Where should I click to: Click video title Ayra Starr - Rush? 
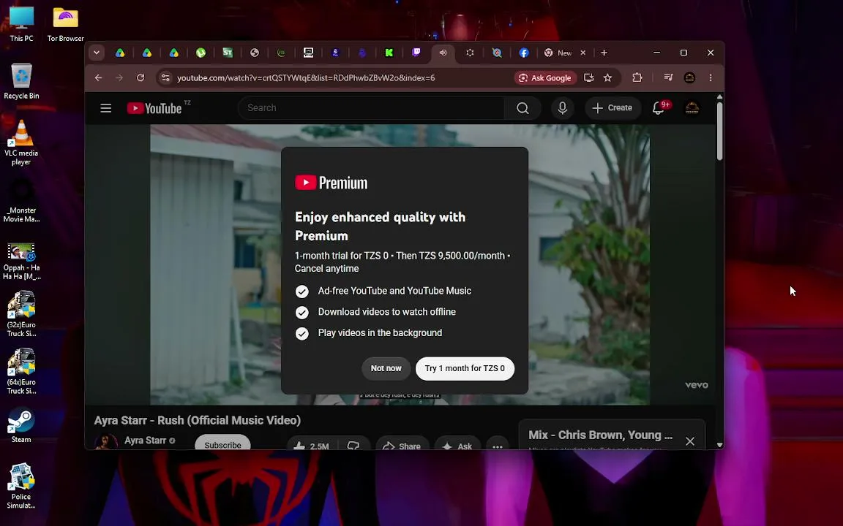tap(198, 420)
